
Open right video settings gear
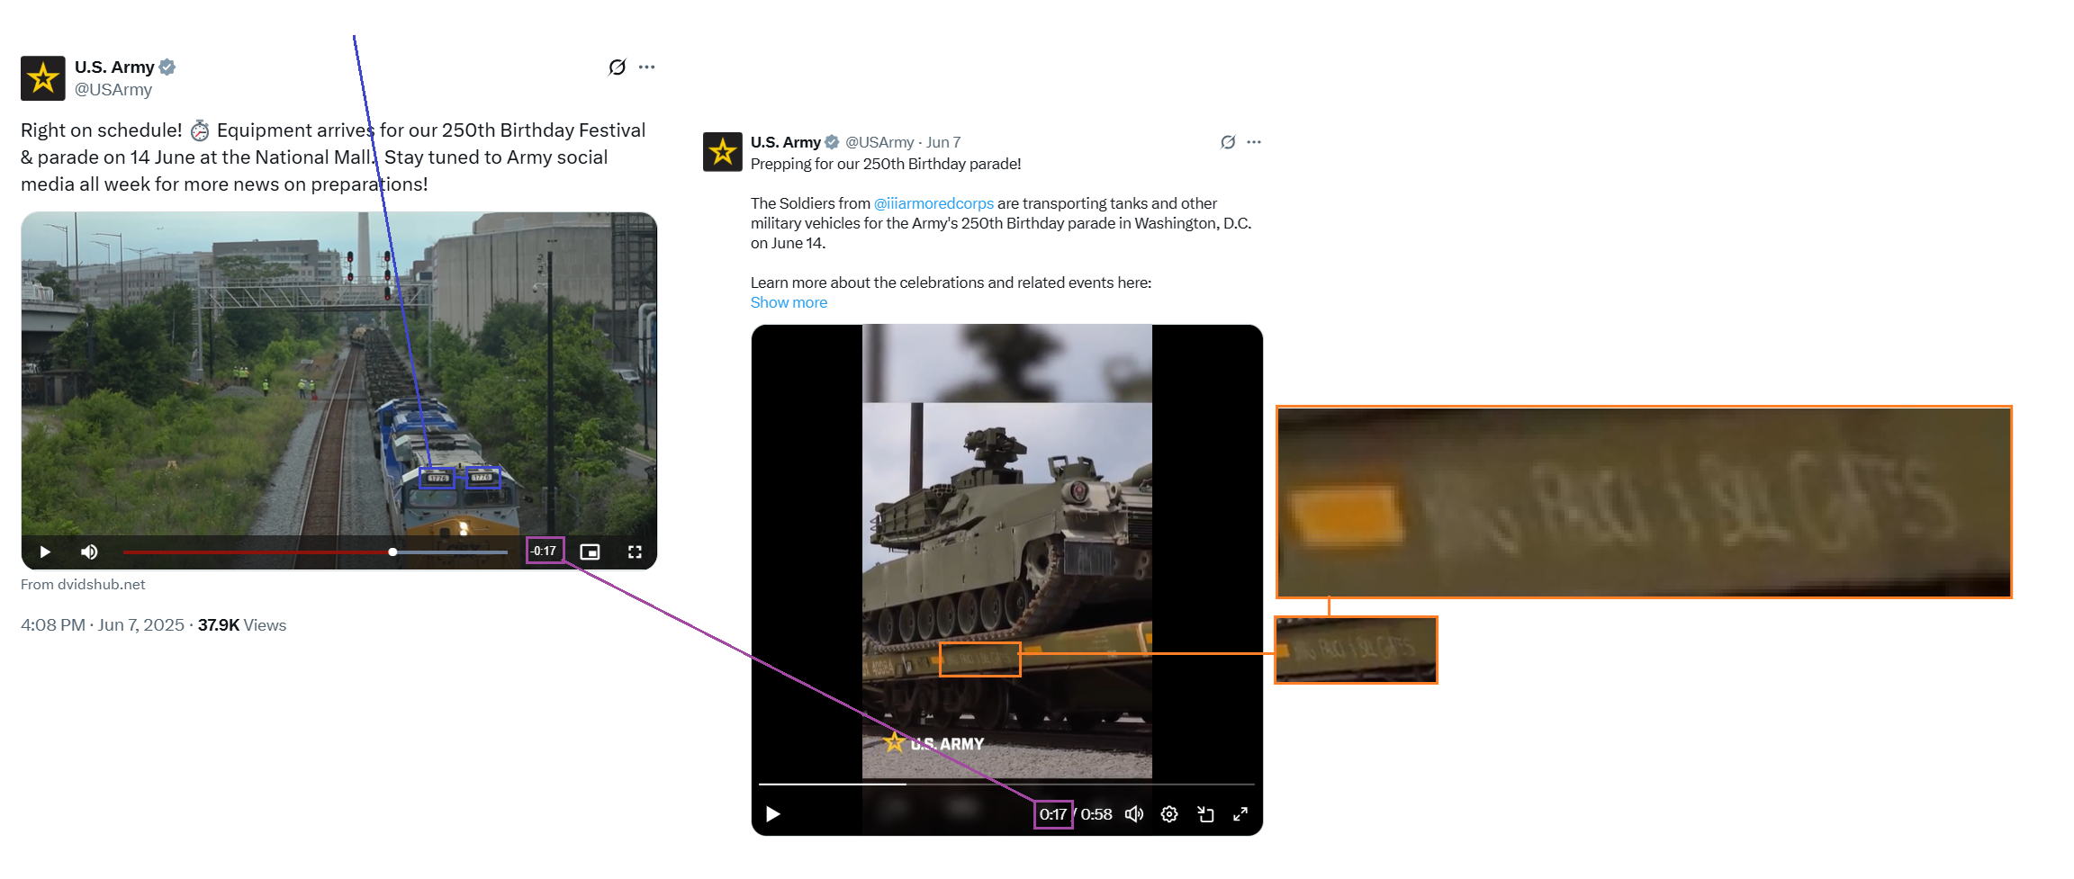1169,814
